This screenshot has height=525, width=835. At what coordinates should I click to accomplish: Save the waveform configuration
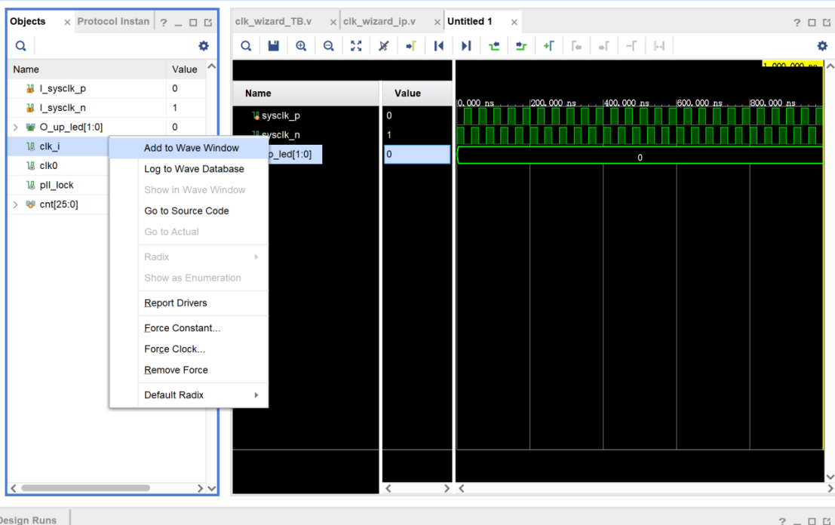(x=273, y=46)
